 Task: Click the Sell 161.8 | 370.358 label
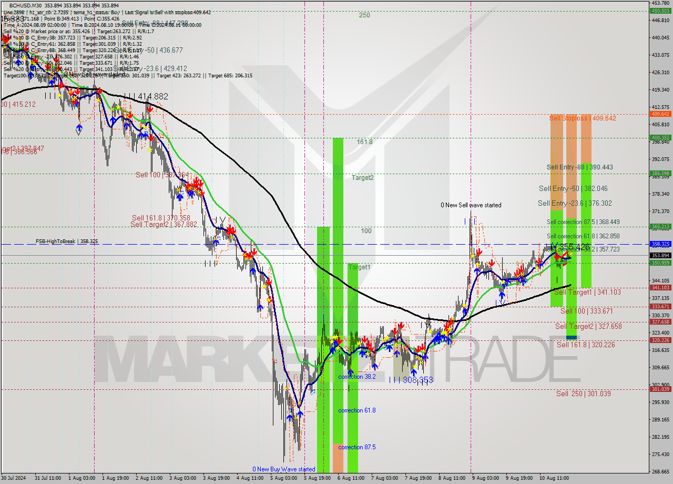[x=161, y=218]
